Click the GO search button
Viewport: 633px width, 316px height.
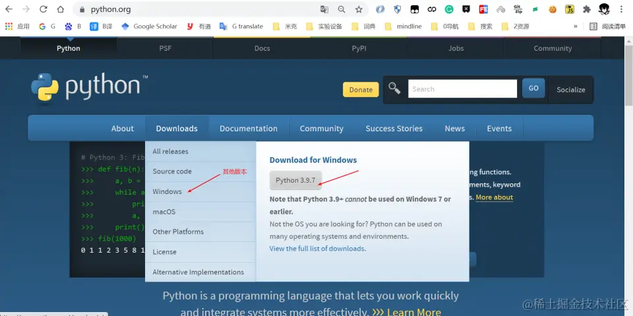[x=533, y=88]
